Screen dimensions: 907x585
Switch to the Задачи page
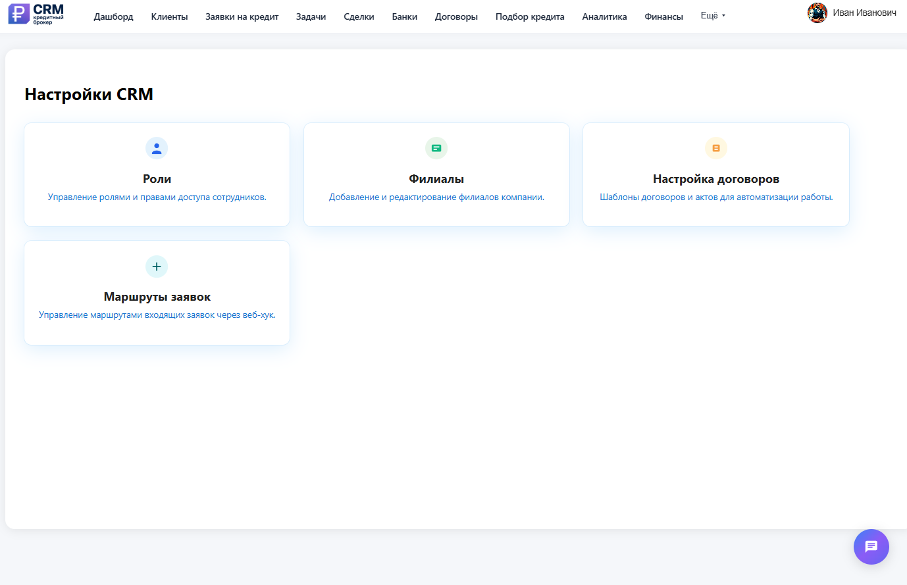point(311,16)
